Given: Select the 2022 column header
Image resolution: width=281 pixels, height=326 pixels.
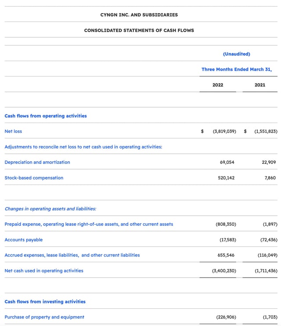Looking at the screenshot, I should [x=218, y=85].
